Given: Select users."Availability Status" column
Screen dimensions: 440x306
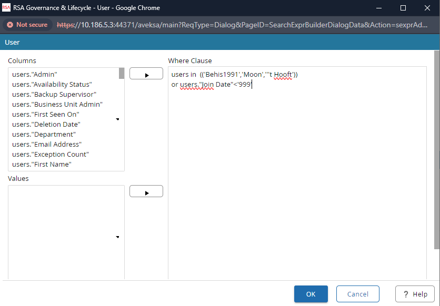Looking at the screenshot, I should [x=52, y=85].
